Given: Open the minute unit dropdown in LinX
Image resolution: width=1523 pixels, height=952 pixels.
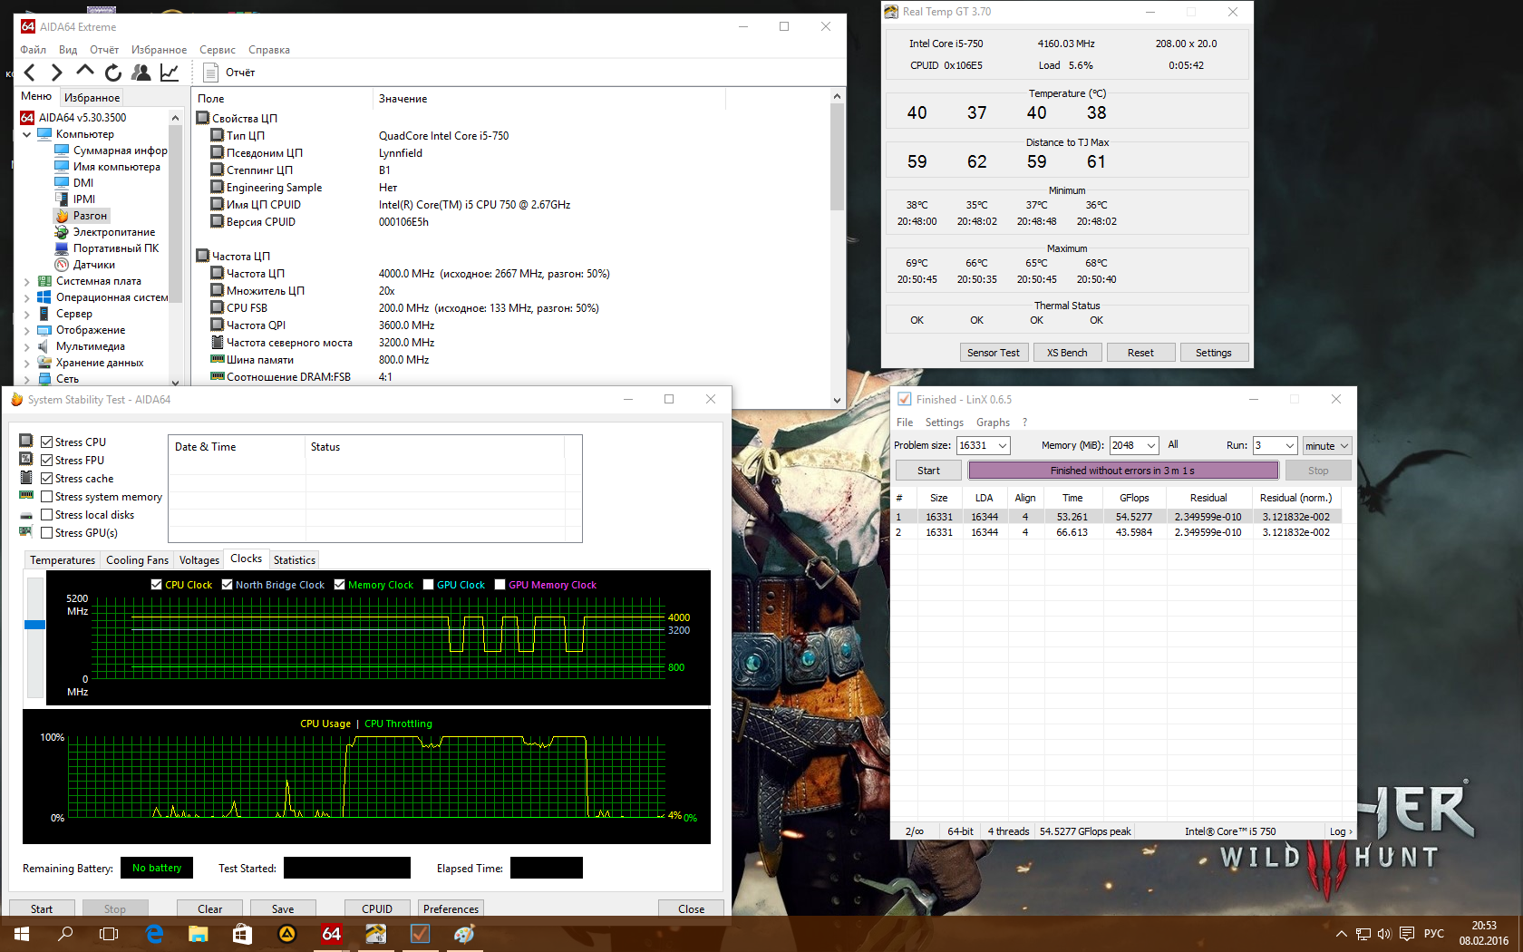Looking at the screenshot, I should (x=1327, y=445).
